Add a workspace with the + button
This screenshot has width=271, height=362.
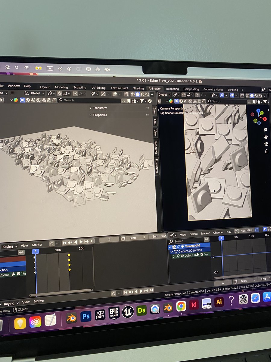pyautogui.click(x=242, y=89)
